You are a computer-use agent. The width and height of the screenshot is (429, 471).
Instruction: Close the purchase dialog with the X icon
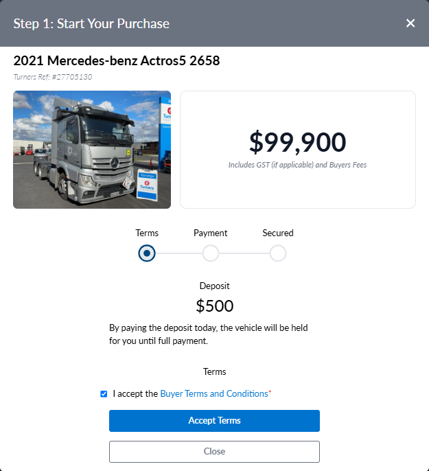click(x=410, y=23)
